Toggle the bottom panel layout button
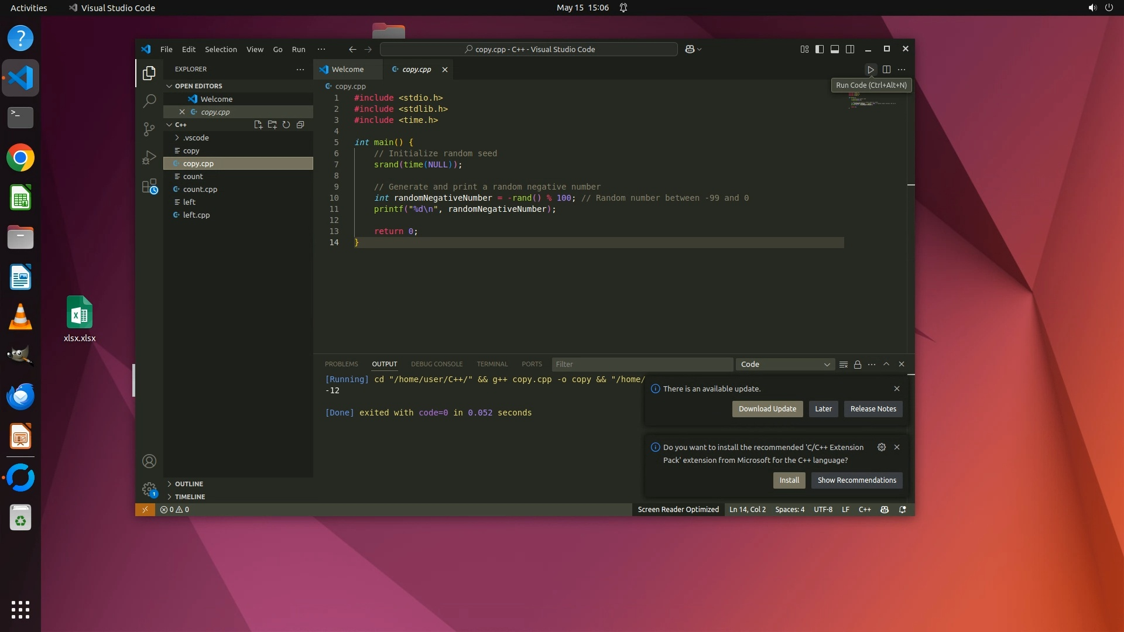 point(835,49)
